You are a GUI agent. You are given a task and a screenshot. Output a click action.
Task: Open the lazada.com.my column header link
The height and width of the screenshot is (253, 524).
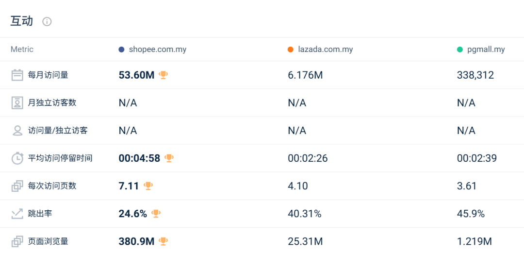326,50
